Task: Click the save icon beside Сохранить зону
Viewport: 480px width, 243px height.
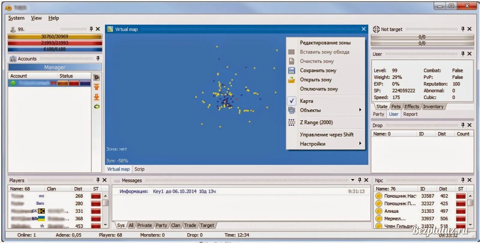Action: click(292, 71)
